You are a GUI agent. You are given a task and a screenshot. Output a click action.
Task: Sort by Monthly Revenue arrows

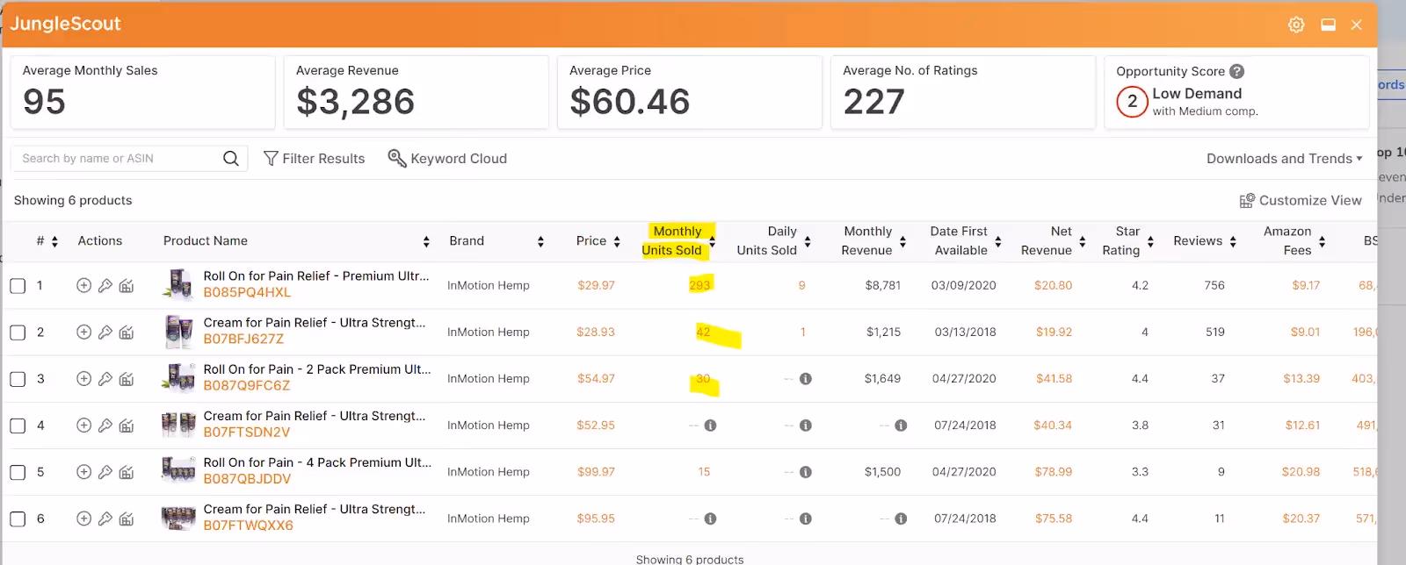(902, 241)
